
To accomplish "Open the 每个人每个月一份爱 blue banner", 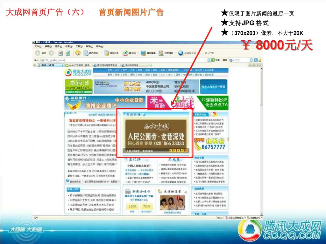I will [214, 86].
